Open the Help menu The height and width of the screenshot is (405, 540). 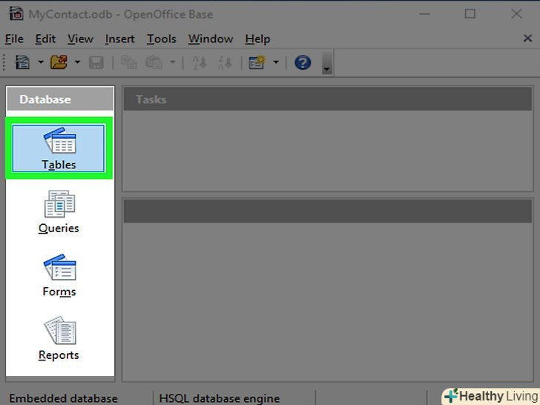[x=257, y=39]
